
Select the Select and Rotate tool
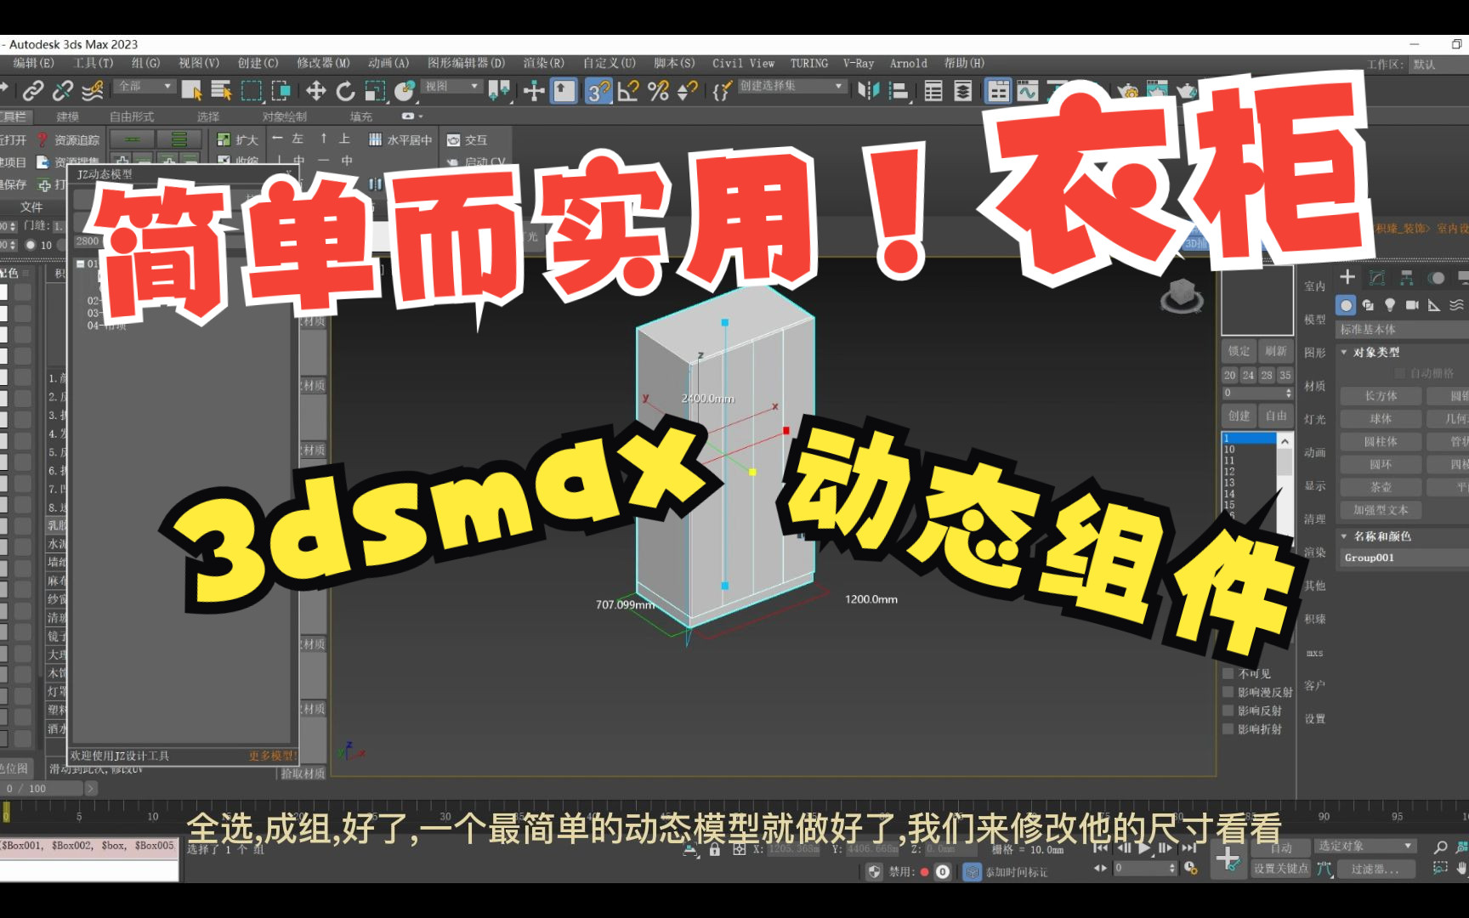(x=344, y=88)
